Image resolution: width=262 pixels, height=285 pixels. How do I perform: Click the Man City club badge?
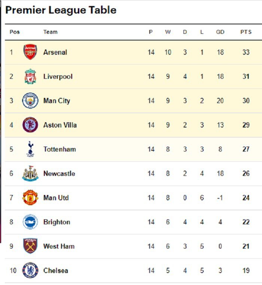[30, 100]
